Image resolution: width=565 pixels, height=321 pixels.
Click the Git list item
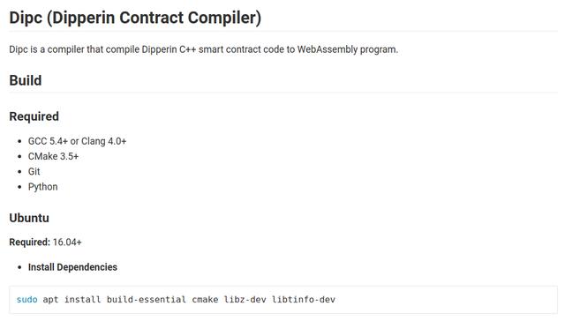(34, 171)
